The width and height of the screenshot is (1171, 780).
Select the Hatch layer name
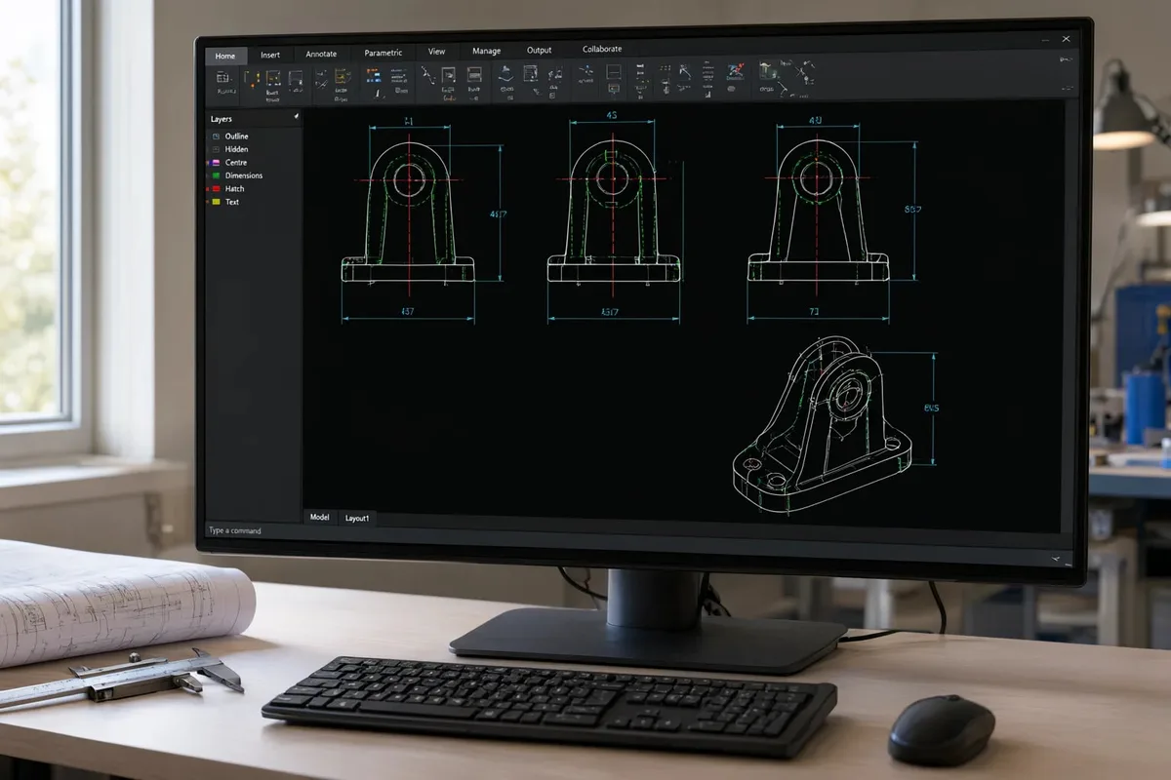coord(235,189)
